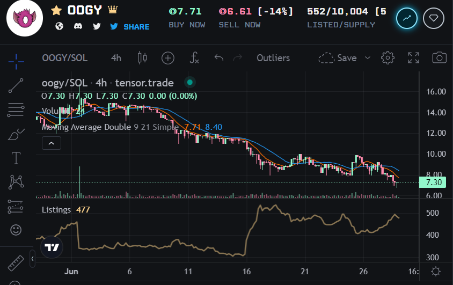The image size is (453, 285).
Task: Open the emoji icons tool
Action: click(x=16, y=230)
